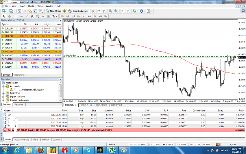Viewport: 246px width, 154px height.
Task: Collapse the Accounts tree node
Action: (3, 86)
